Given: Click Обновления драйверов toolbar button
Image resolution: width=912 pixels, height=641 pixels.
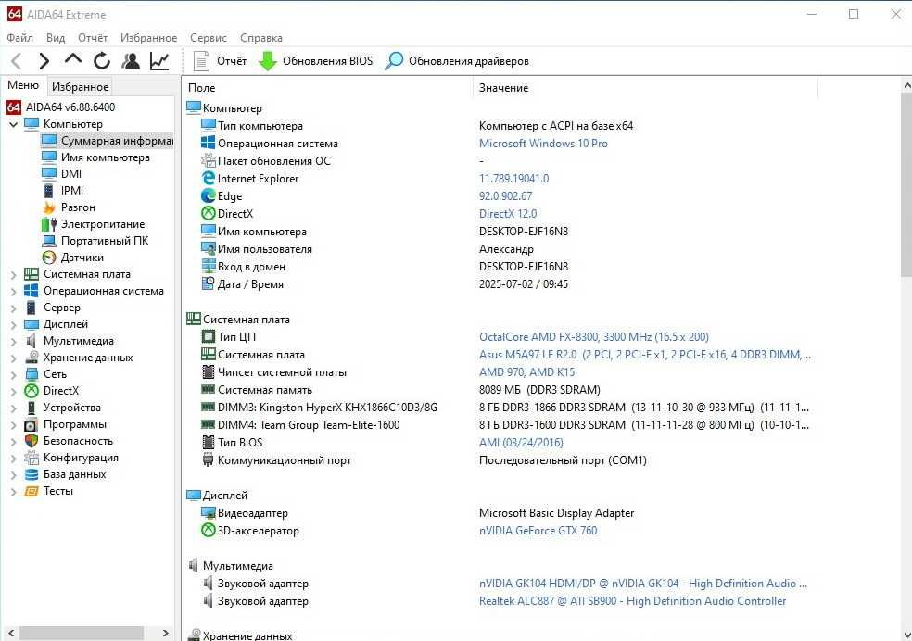Looking at the screenshot, I should [x=457, y=61].
